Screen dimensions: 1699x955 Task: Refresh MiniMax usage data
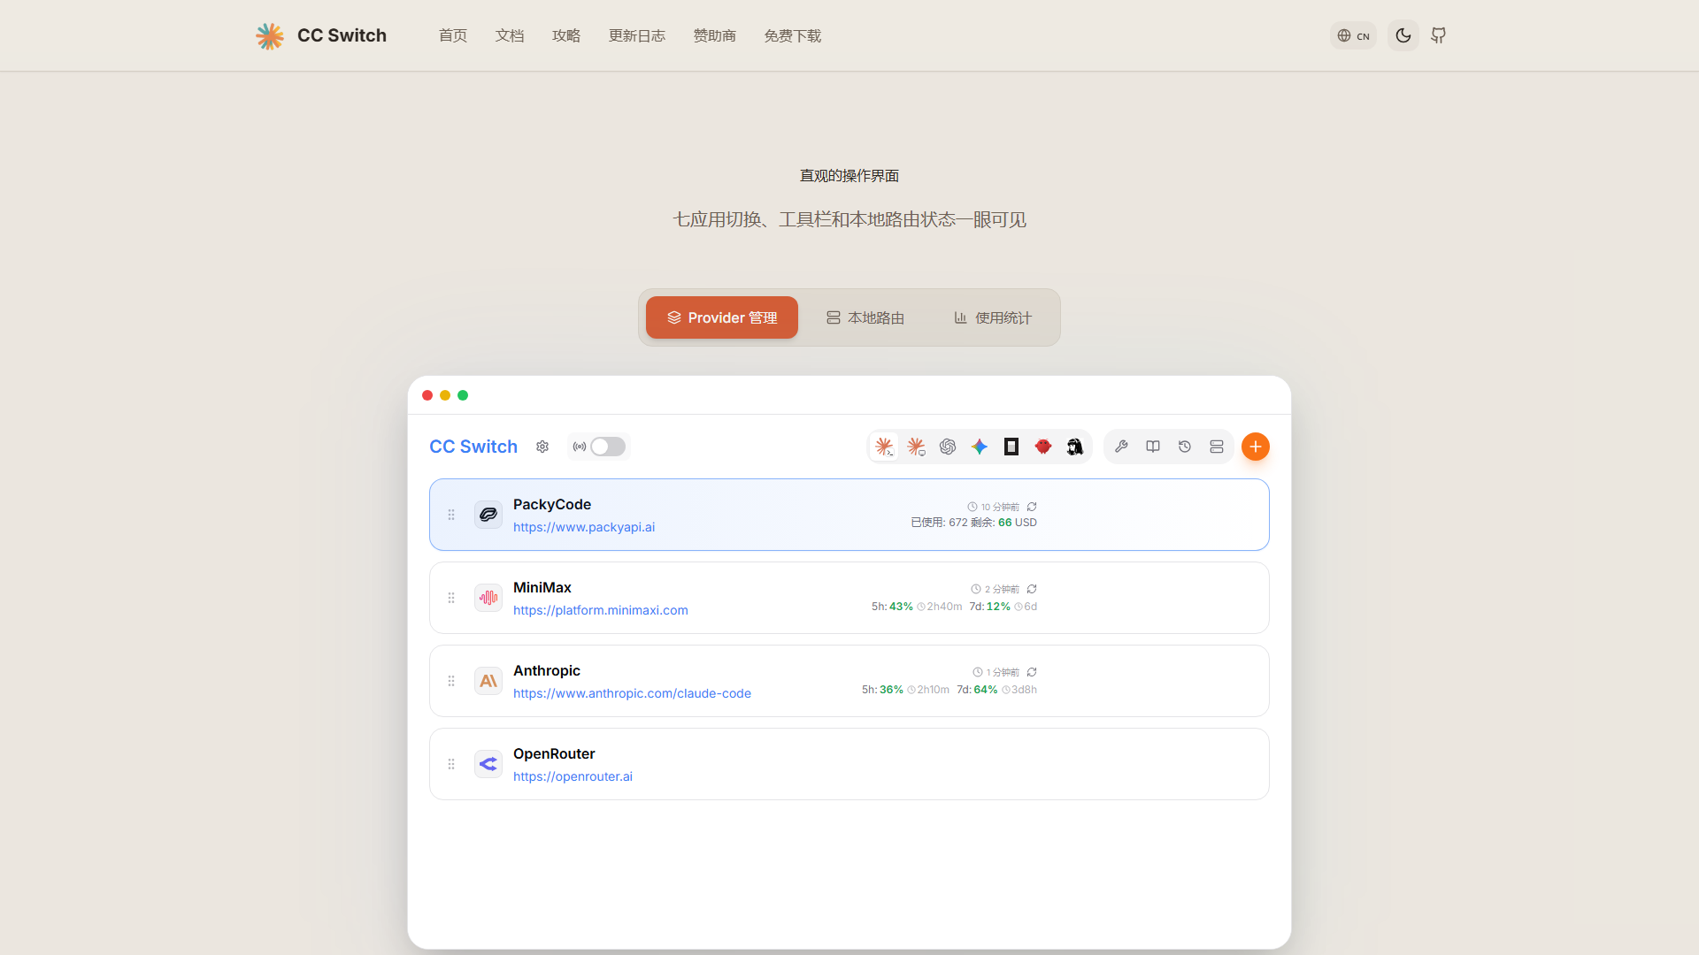point(1032,589)
